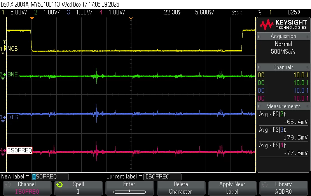Apply New Label softkey

(232, 188)
